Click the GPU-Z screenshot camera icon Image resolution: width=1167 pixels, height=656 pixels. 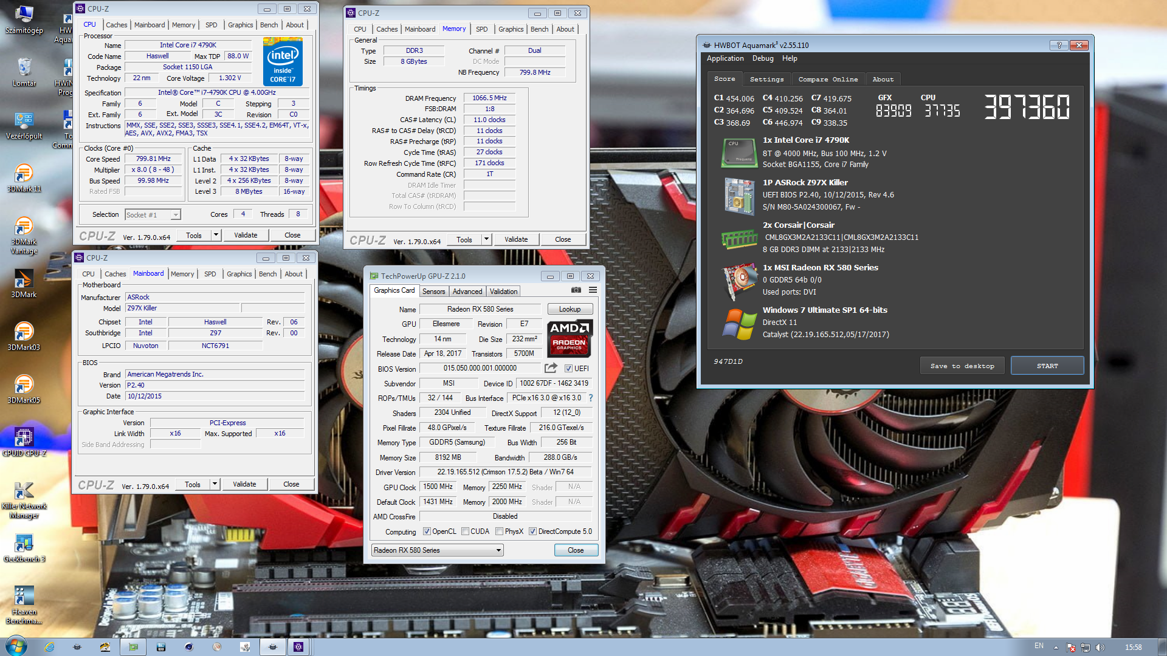coord(576,290)
